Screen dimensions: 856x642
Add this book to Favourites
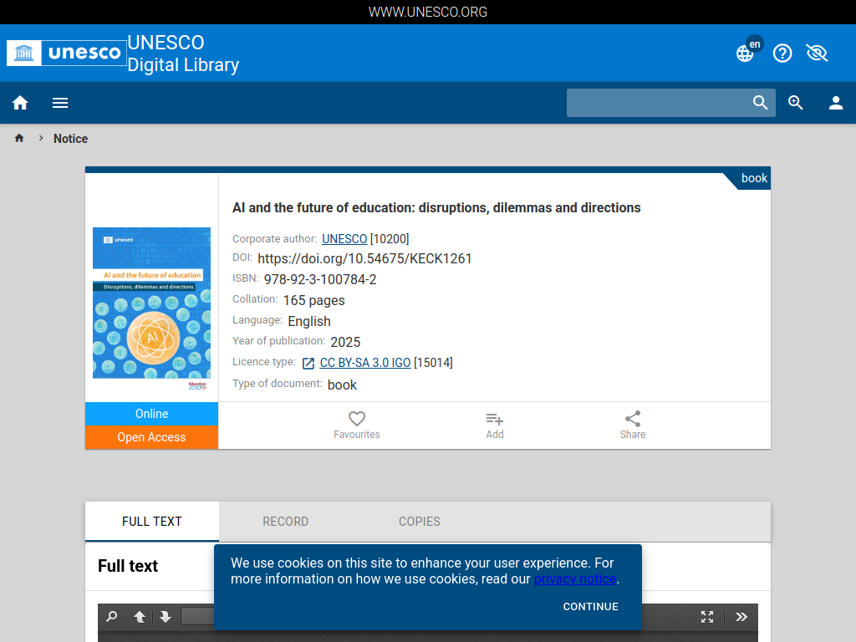pos(357,425)
